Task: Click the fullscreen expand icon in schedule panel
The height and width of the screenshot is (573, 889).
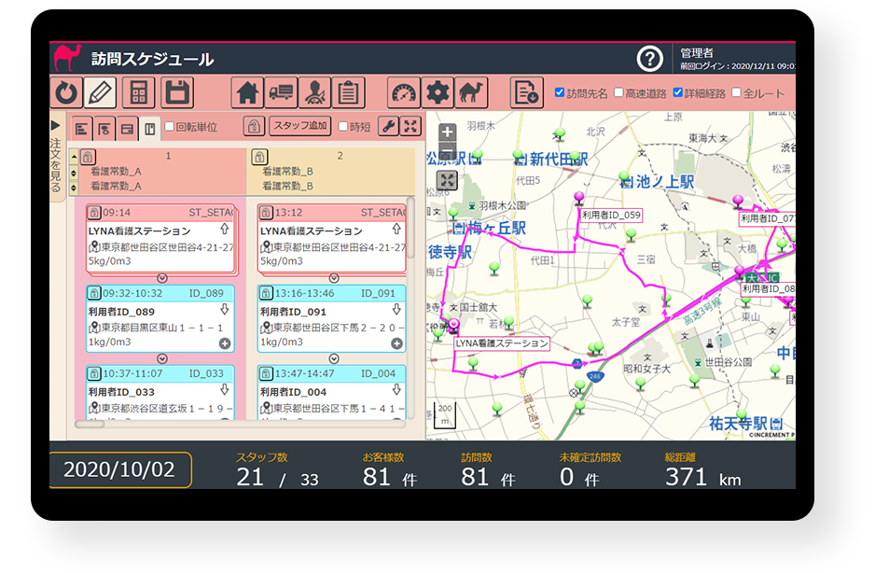Action: [x=410, y=126]
